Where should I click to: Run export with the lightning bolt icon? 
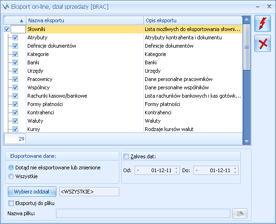[x=263, y=24]
